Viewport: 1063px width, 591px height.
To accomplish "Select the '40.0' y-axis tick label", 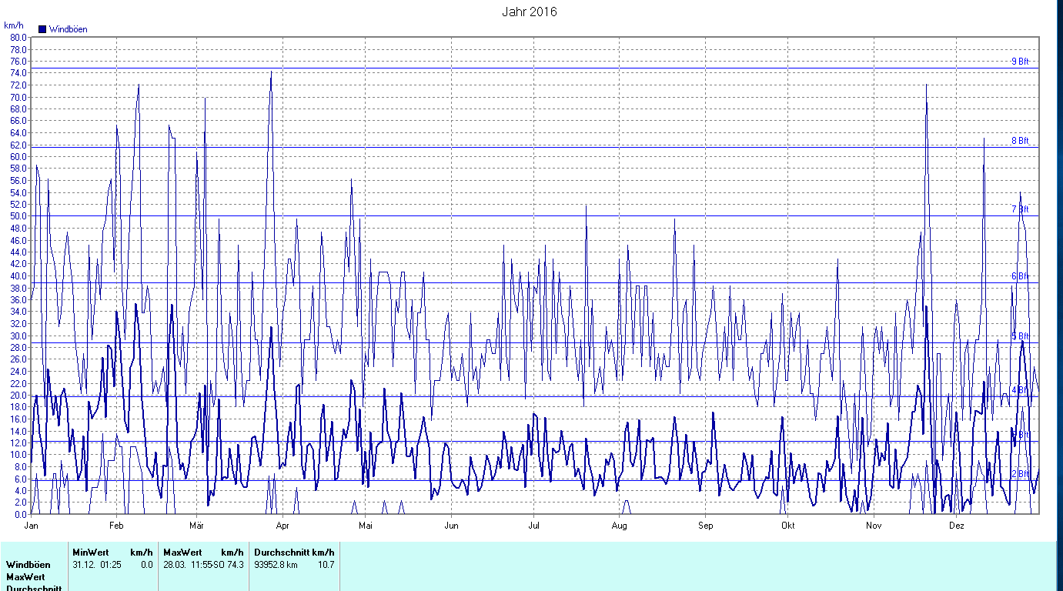I will point(18,276).
